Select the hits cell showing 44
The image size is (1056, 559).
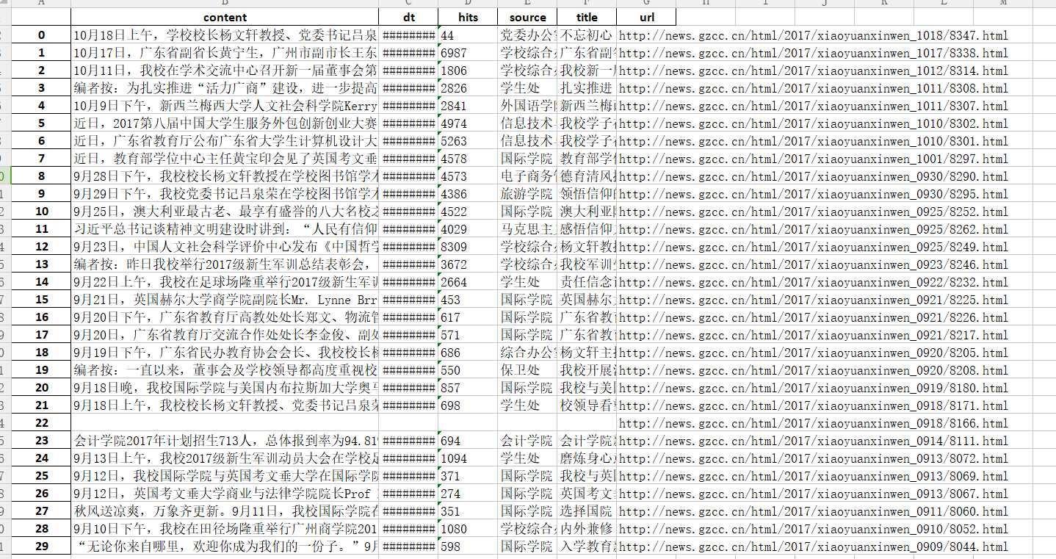[468, 35]
